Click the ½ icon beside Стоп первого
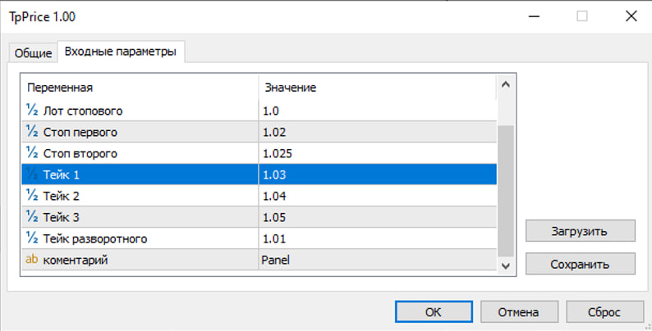This screenshot has height=331, width=652. [33, 131]
